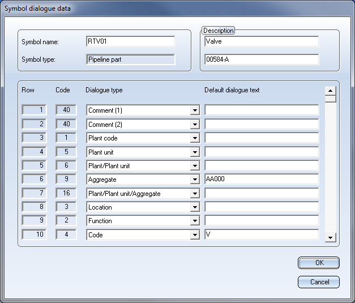Expand the Plant unit dropdown list
The width and height of the screenshot is (355, 303).
195,152
